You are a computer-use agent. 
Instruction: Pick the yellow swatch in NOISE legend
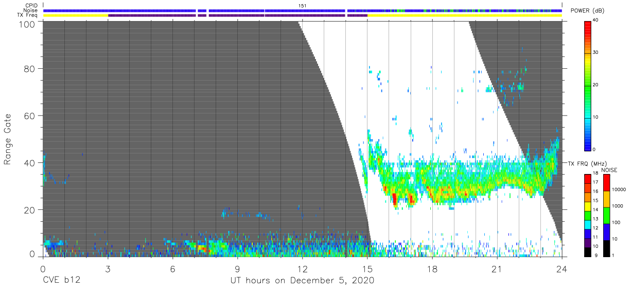click(607, 199)
